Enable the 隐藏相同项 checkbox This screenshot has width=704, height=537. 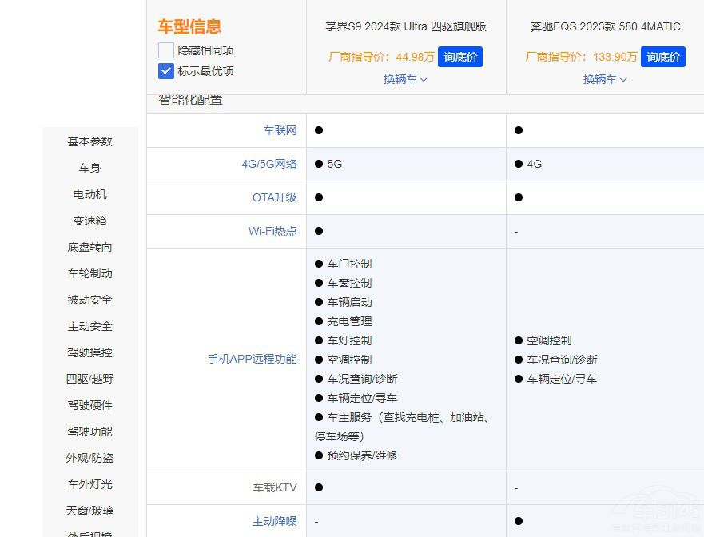(x=165, y=50)
